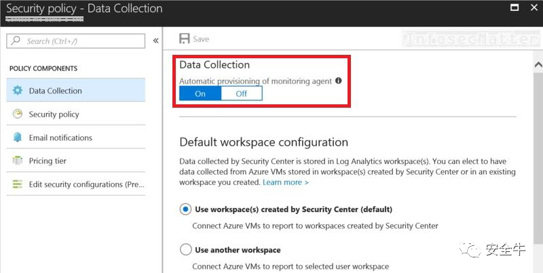Select workspace(s) created by Security Center option
This screenshot has height=273, width=543.
tap(185, 209)
